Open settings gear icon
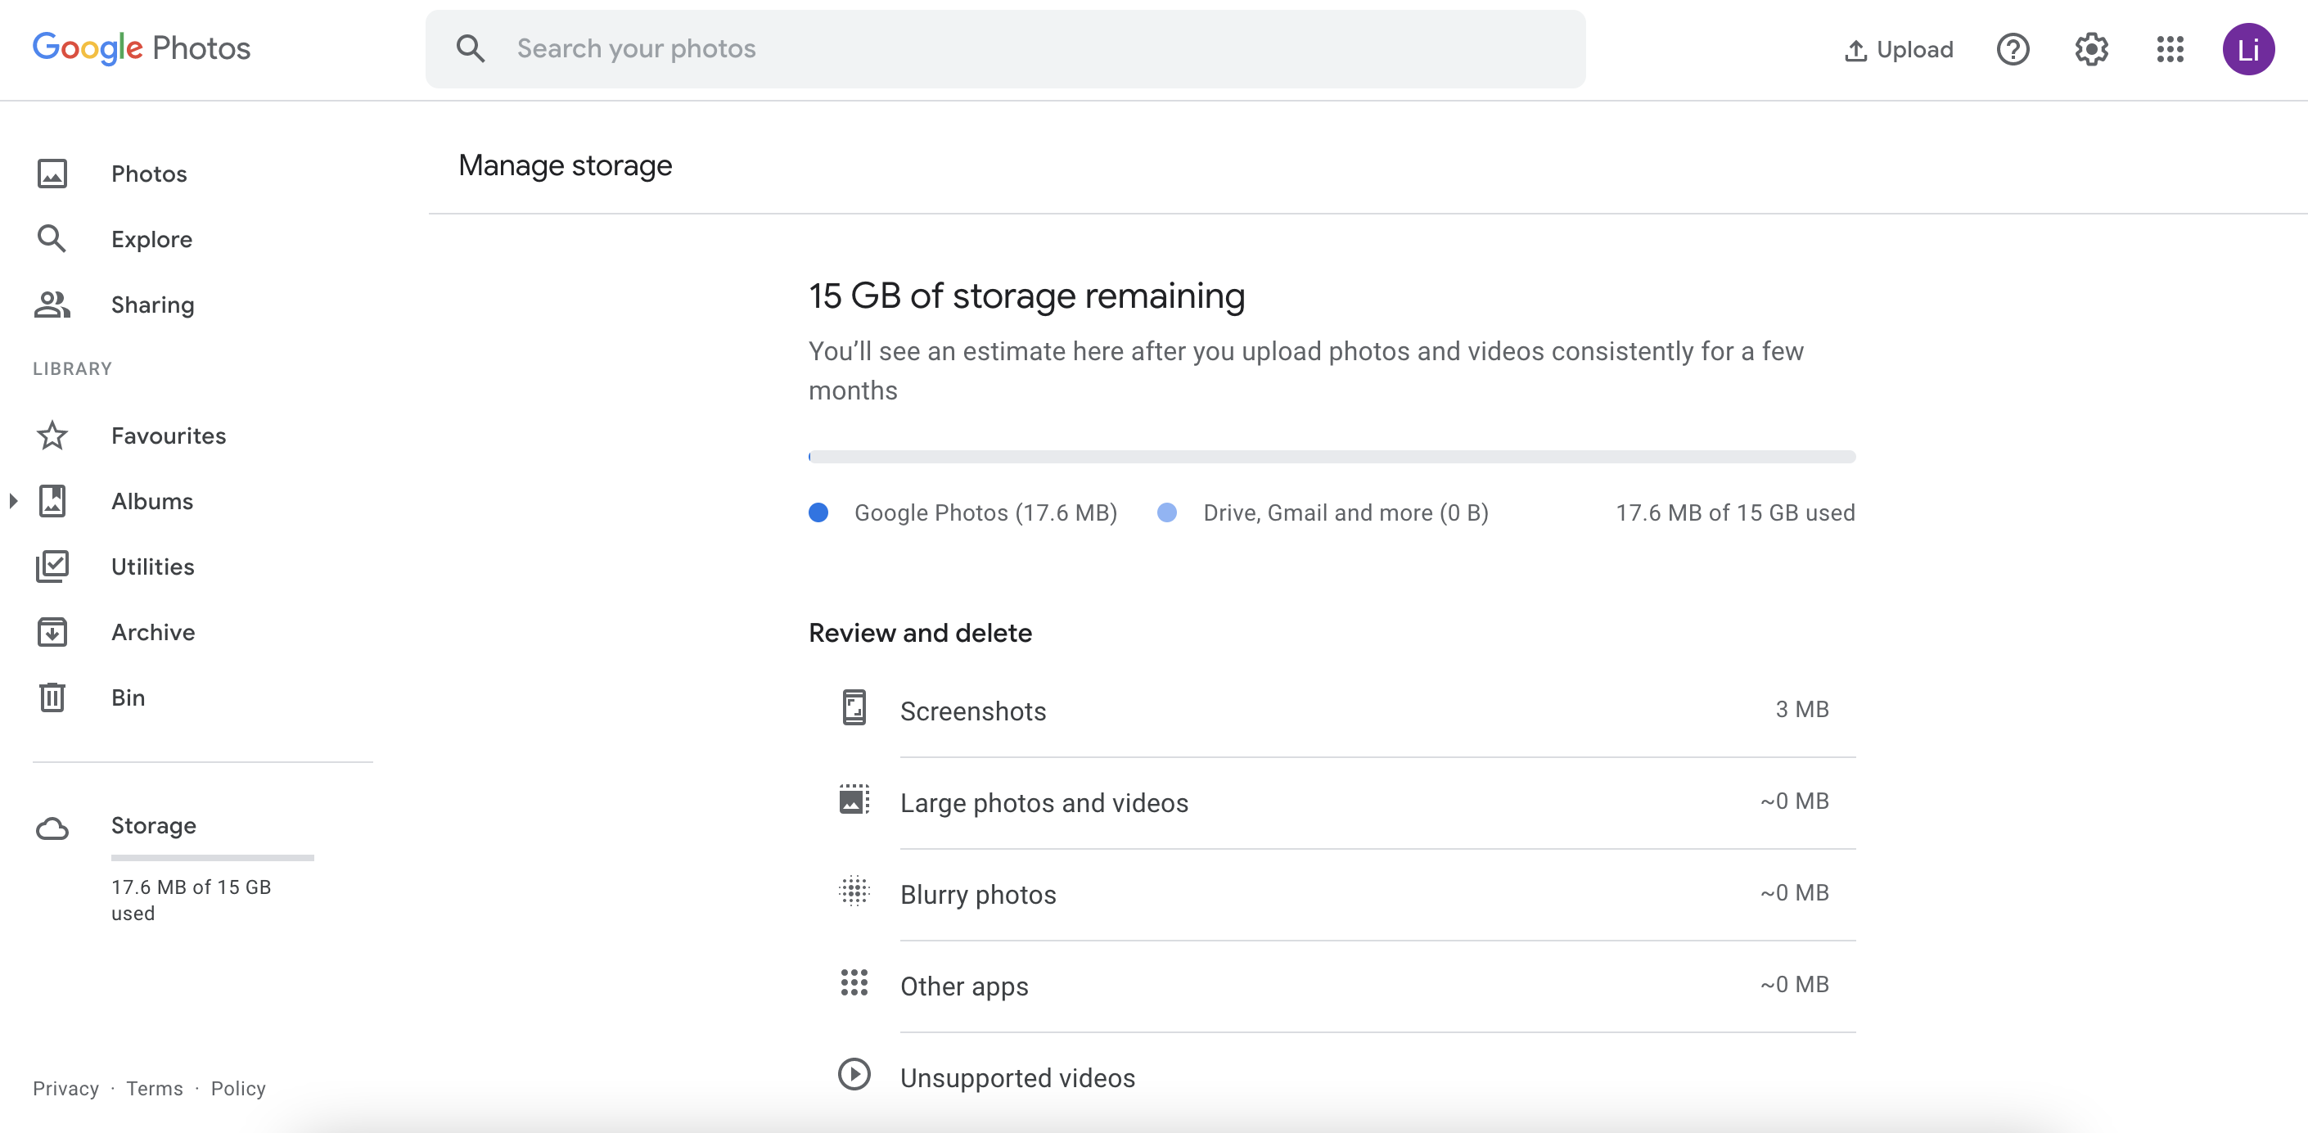Image resolution: width=2308 pixels, height=1133 pixels. (2090, 49)
